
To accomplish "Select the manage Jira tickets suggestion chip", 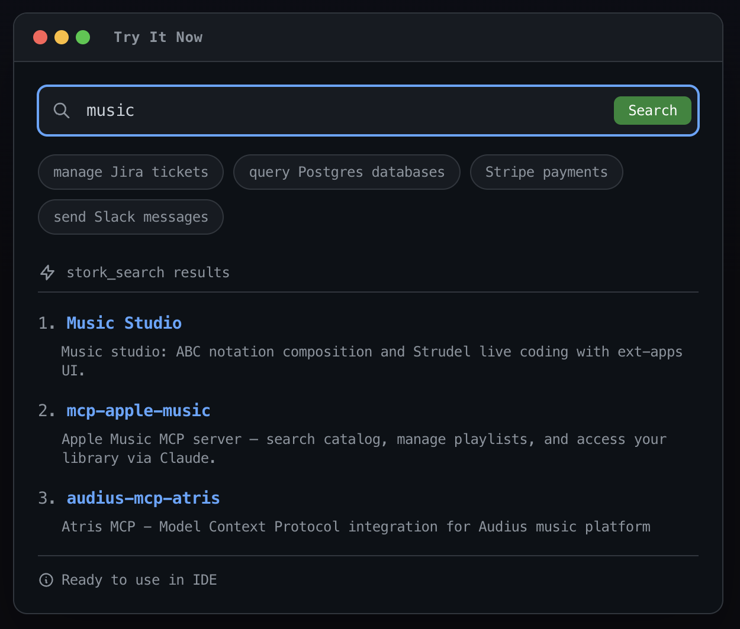I will tap(130, 172).
